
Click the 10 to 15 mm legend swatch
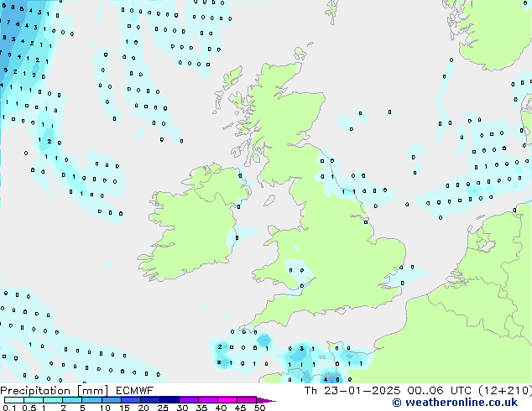pyautogui.click(x=112, y=400)
